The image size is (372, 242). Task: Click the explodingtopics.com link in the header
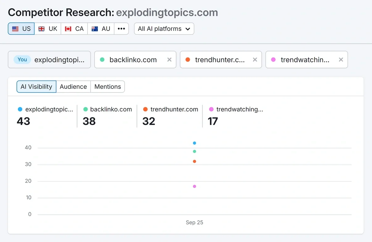(167, 12)
